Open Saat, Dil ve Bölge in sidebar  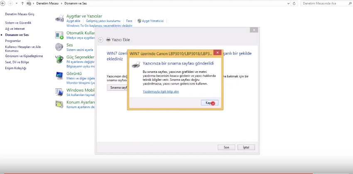(17, 62)
